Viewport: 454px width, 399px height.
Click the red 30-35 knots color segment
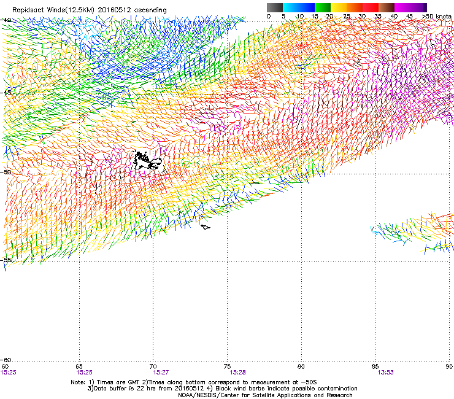point(371,7)
